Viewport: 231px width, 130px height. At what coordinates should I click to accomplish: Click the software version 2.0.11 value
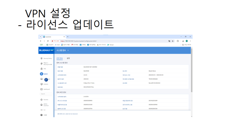pos(85,75)
